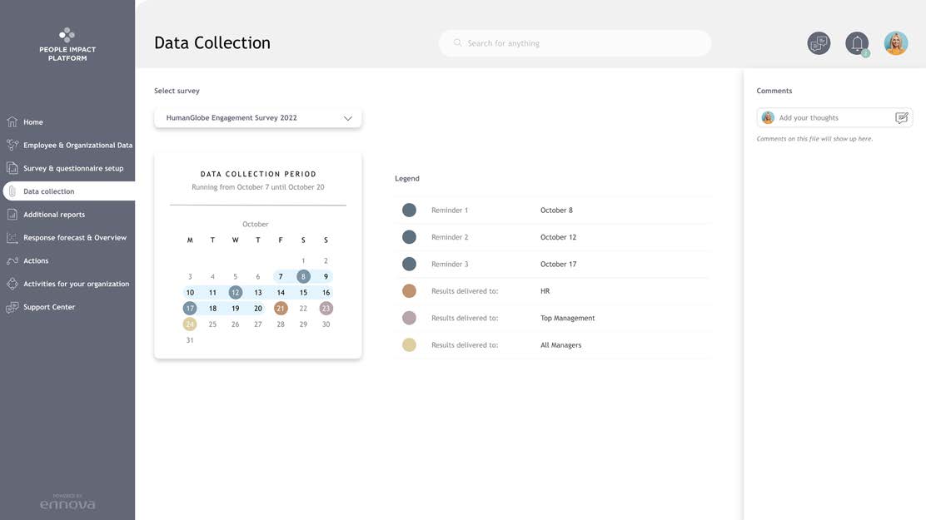Open the notifications bell icon
Screen dimensions: 926x520
click(x=856, y=43)
